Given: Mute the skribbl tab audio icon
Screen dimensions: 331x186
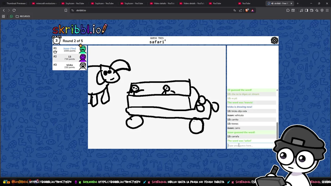Looking at the screenshot, I should [x=272, y=3].
